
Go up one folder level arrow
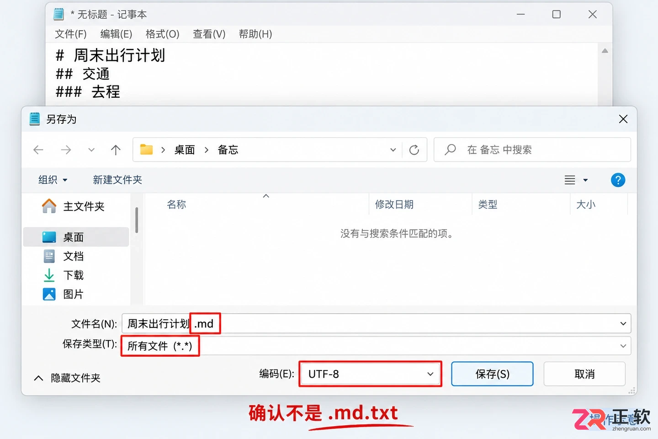(116, 150)
